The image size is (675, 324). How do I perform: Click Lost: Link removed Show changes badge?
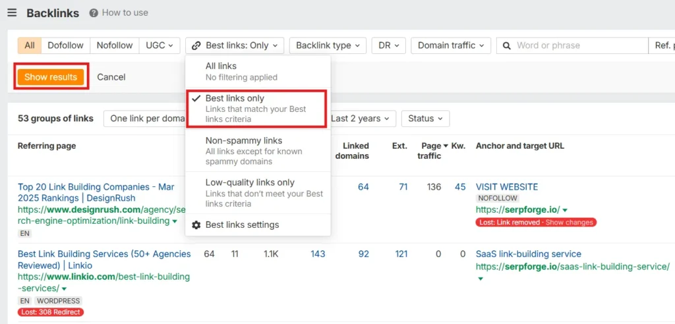pos(536,223)
